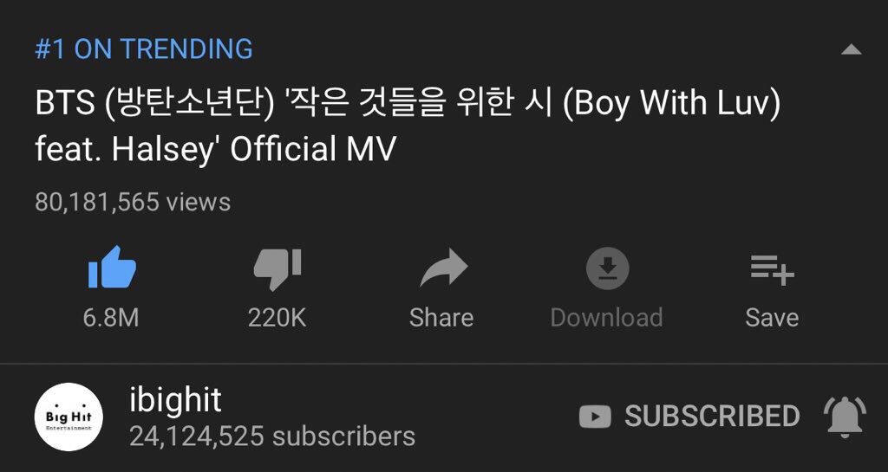Click the Save label

click(772, 318)
